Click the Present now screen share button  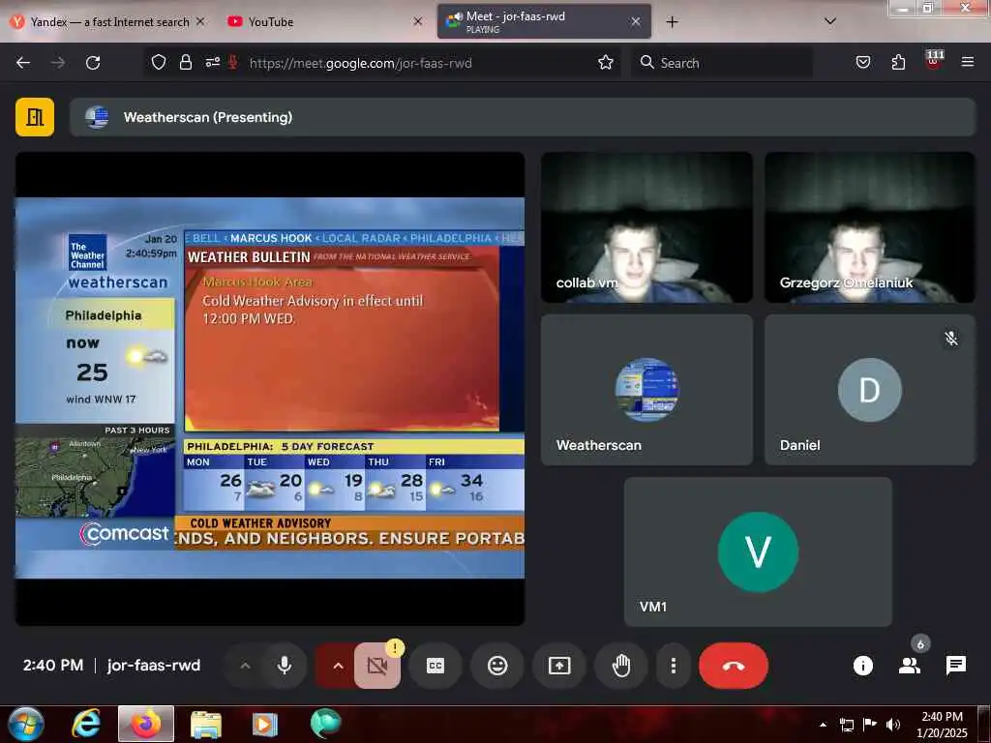[559, 666]
